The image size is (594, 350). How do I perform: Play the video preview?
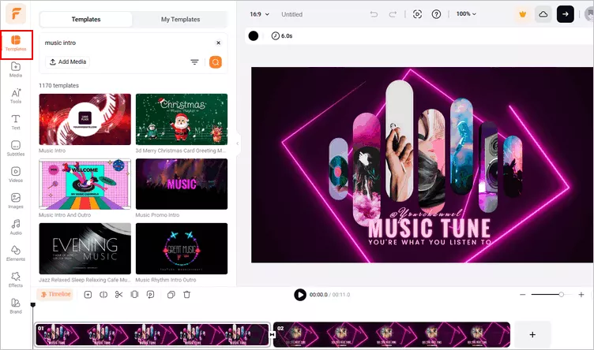(300, 295)
